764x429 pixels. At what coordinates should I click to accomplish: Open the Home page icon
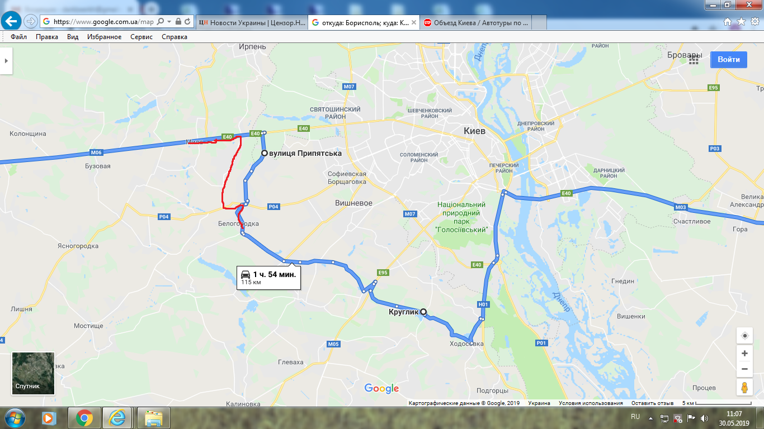[x=728, y=21]
